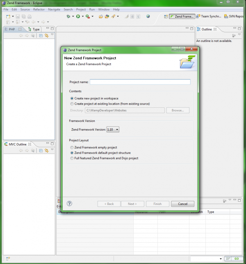
Task: Switch to Team Synchronizing perspective
Action: 209,16
